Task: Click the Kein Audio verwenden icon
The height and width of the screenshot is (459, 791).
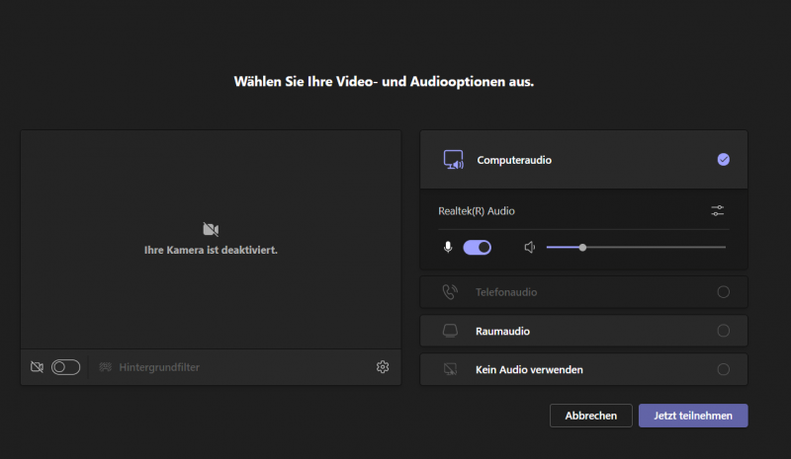Action: click(450, 369)
